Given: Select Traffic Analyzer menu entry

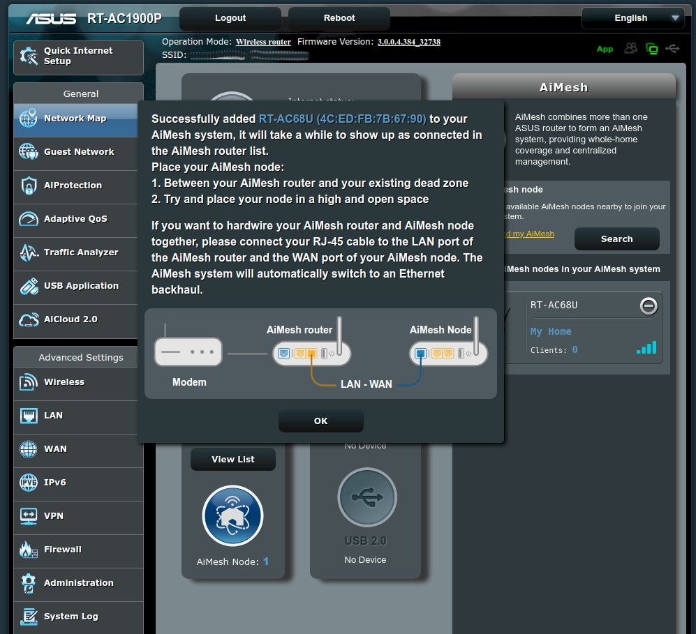Looking at the screenshot, I should pos(75,252).
